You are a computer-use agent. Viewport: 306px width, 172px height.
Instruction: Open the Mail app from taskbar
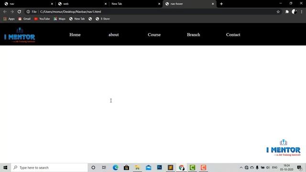pos(148,168)
